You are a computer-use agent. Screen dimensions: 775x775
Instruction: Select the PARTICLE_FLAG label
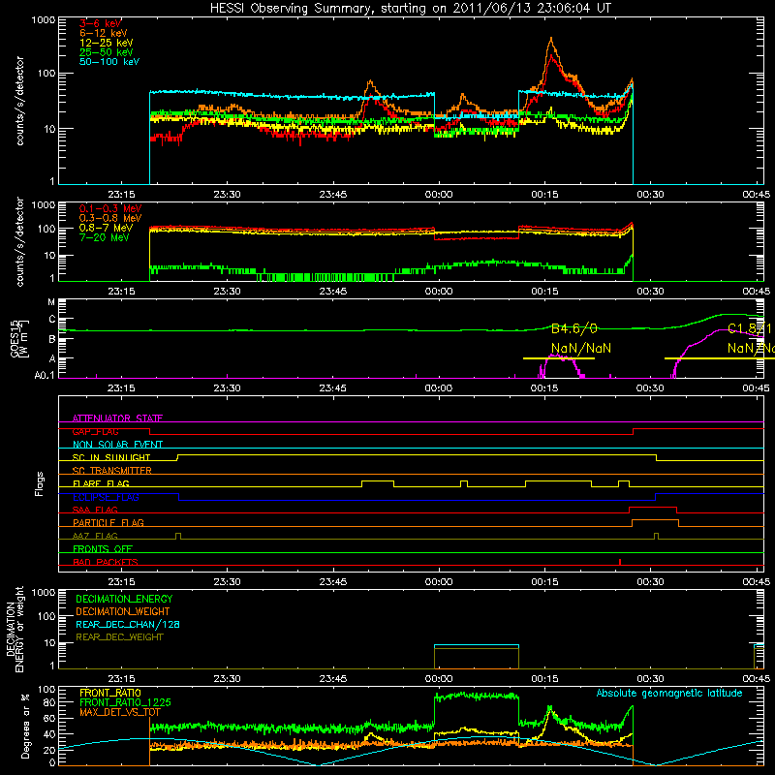108,522
